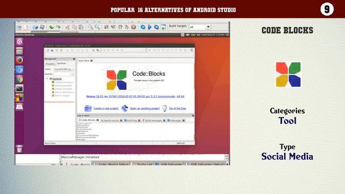345x194 pixels.
Task: Click the session power icon in Ubuntu top panel
Action: (227, 34)
